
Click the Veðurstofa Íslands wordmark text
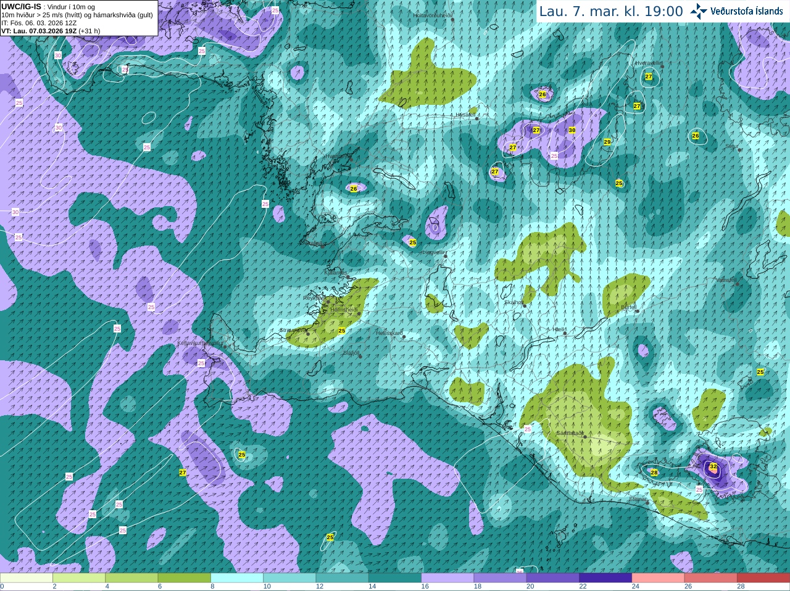pyautogui.click(x=747, y=11)
